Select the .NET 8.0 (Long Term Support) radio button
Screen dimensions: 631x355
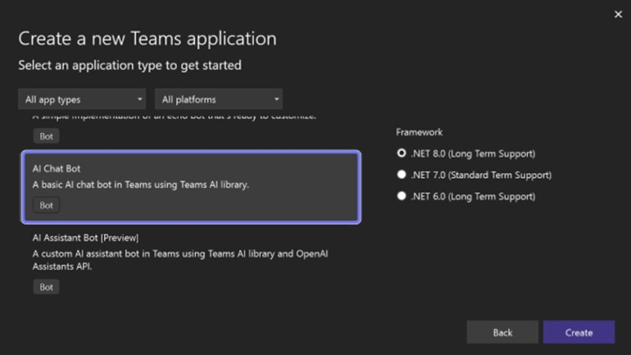point(401,153)
